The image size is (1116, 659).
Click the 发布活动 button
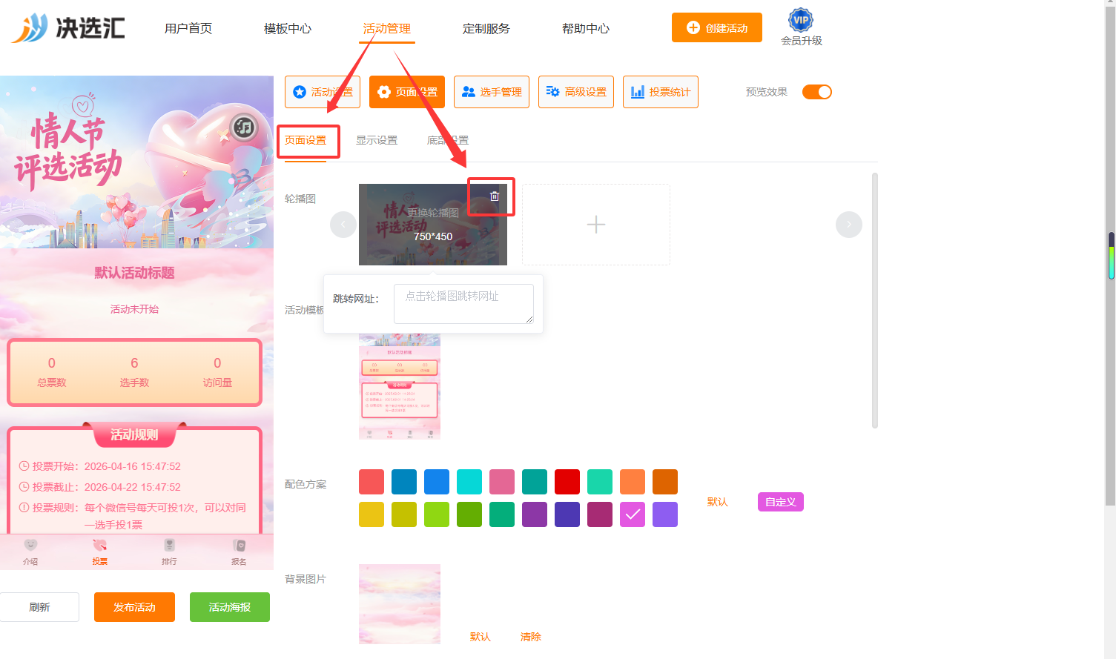134,607
